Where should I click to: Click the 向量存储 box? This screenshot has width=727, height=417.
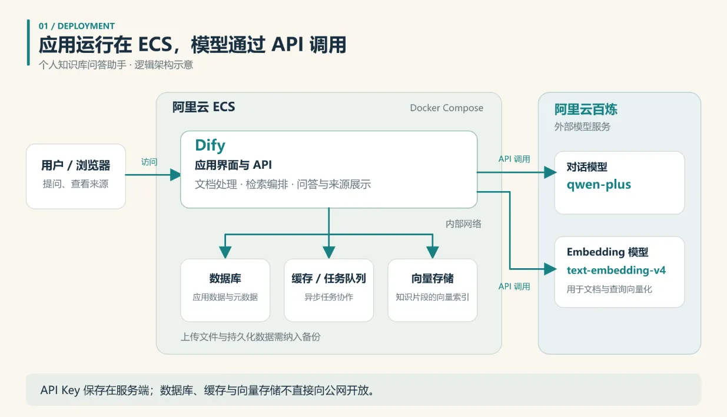(x=432, y=290)
